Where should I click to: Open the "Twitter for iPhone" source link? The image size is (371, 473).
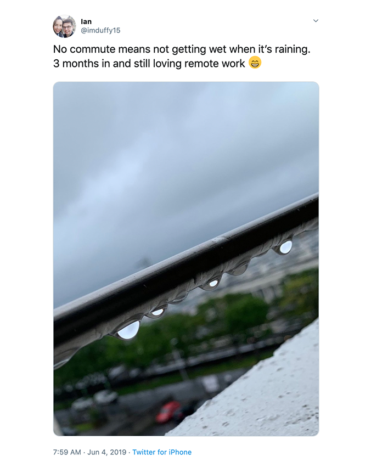click(x=162, y=452)
